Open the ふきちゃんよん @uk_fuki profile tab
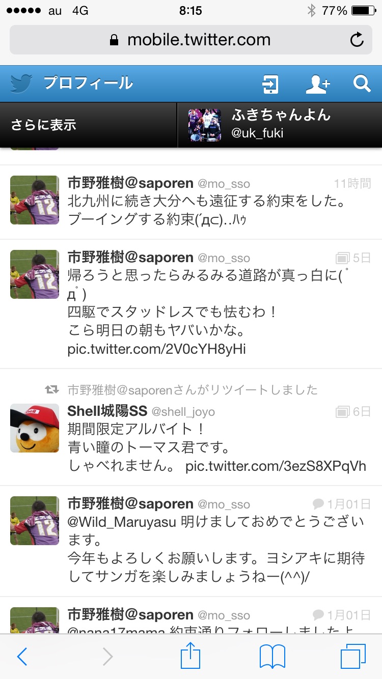The height and width of the screenshot is (679, 382). click(280, 125)
